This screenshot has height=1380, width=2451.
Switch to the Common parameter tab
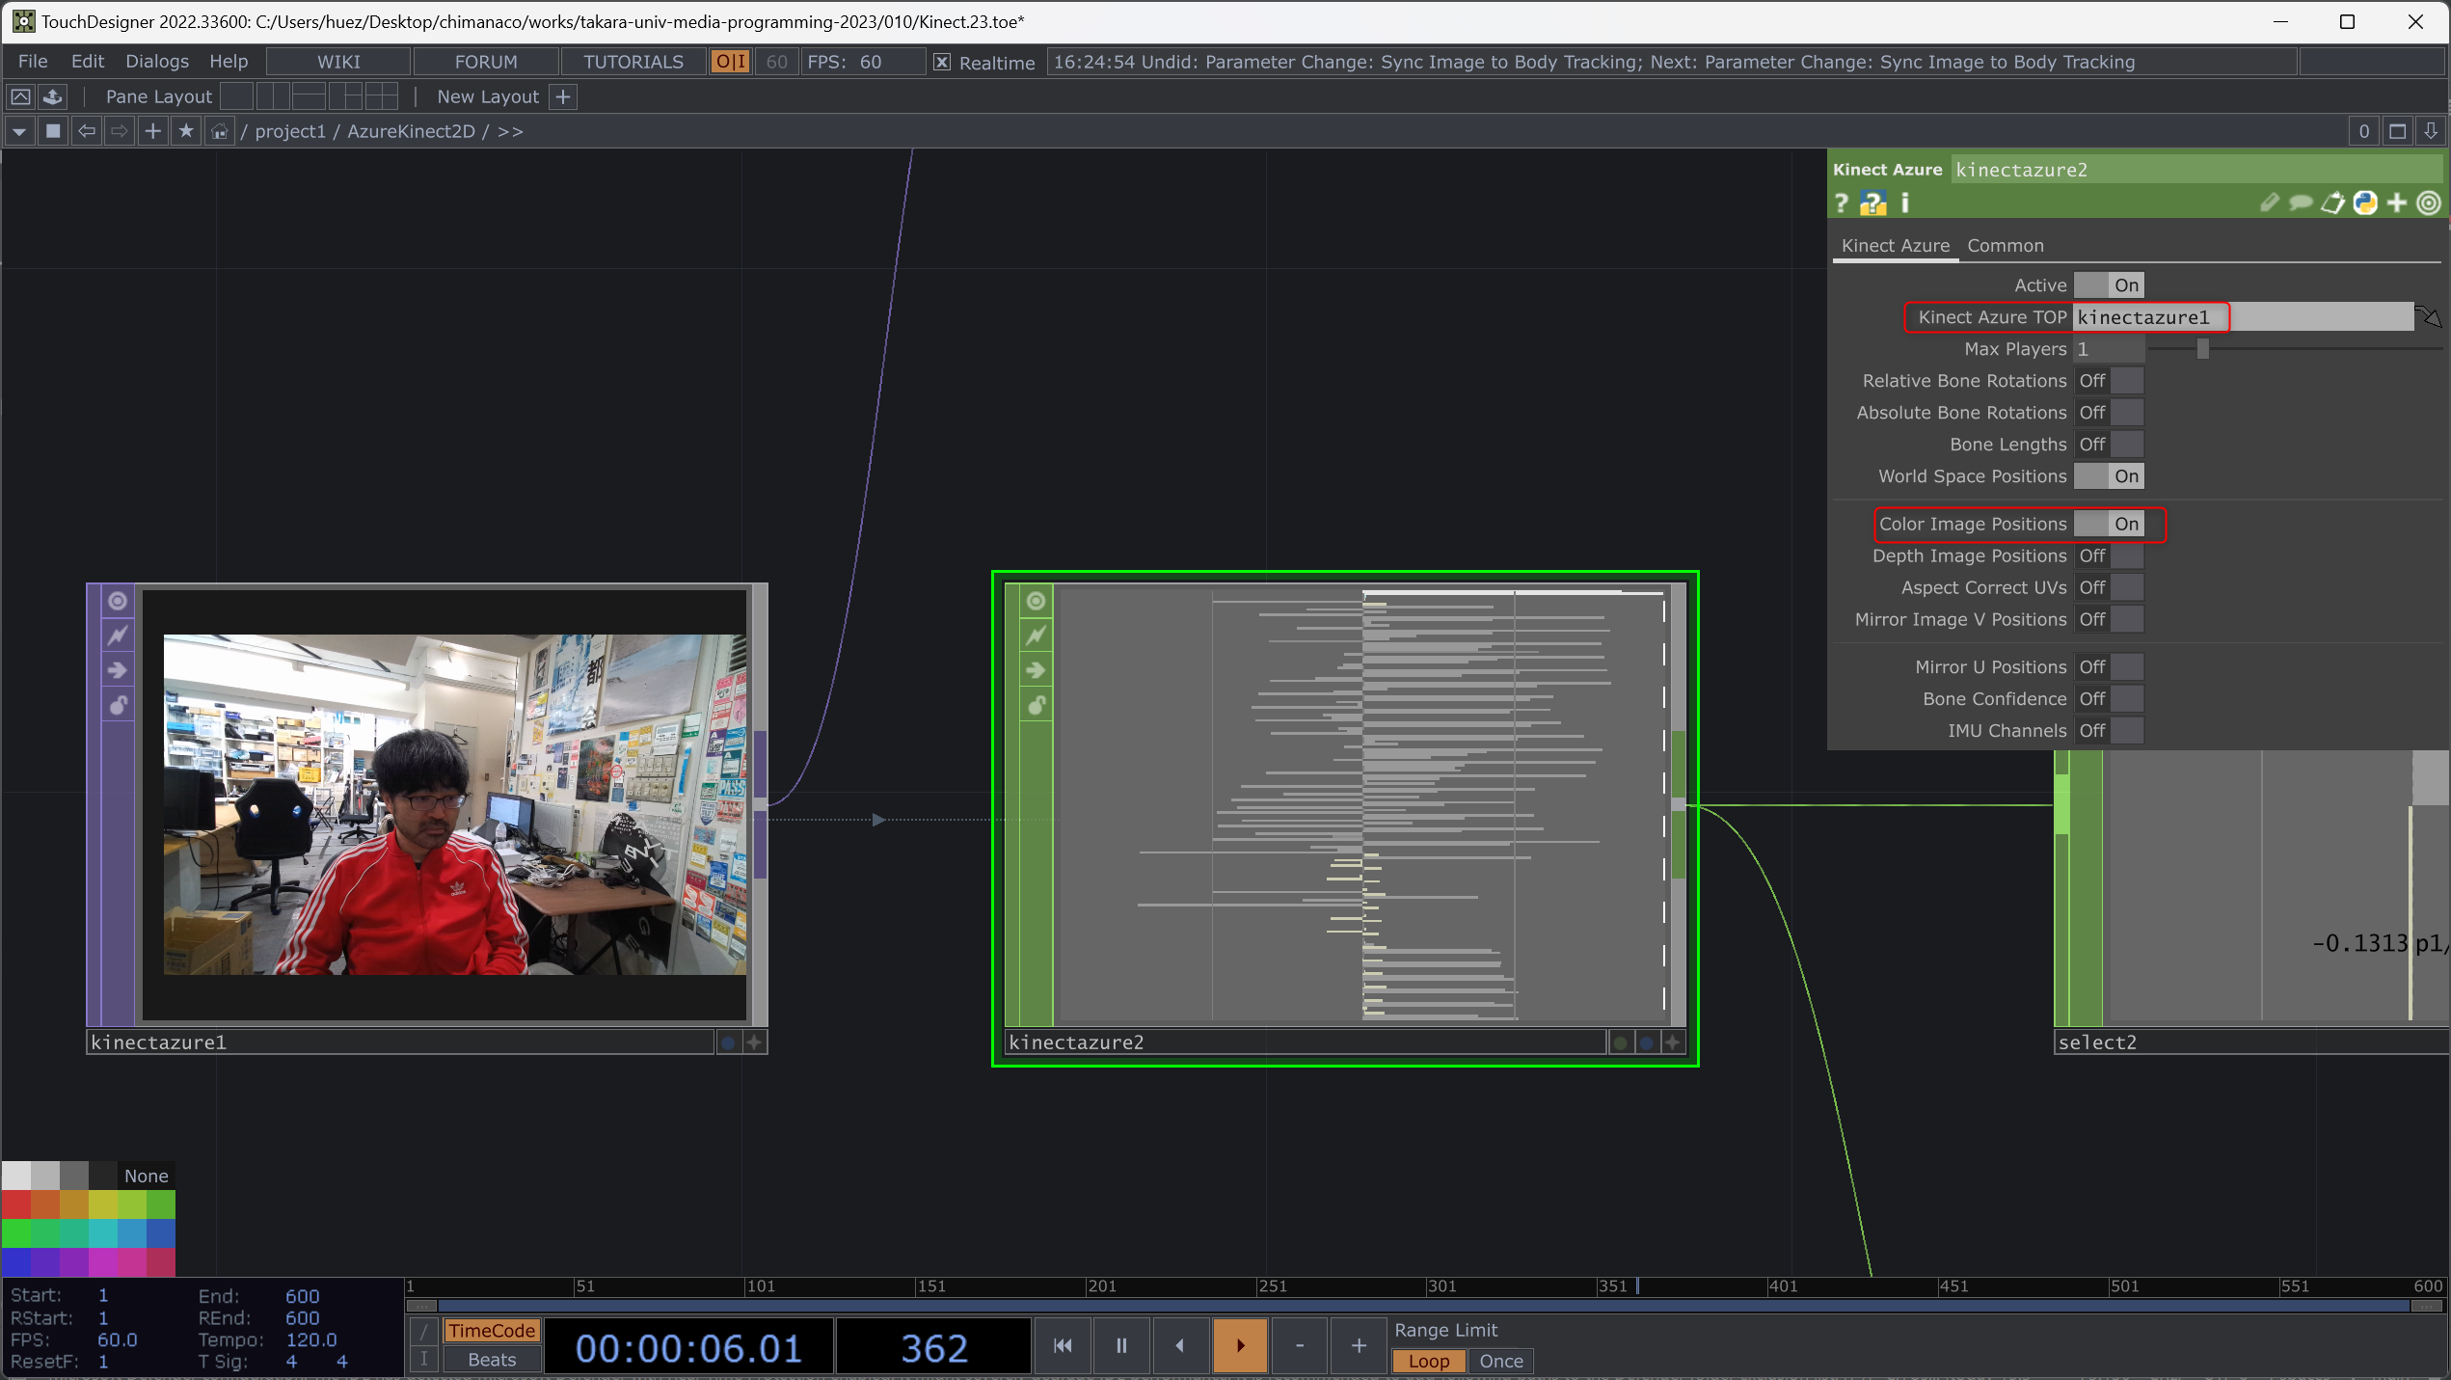point(2005,245)
